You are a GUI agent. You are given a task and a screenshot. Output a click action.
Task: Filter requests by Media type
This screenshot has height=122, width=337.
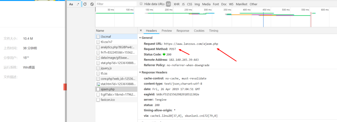tap(206, 4)
